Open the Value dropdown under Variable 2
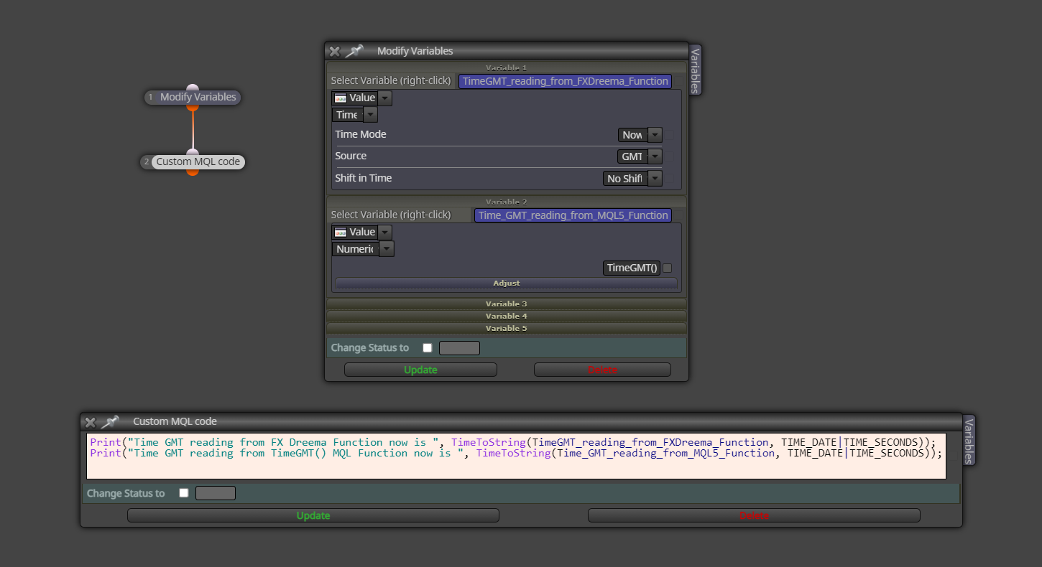This screenshot has height=567, width=1042. point(385,232)
